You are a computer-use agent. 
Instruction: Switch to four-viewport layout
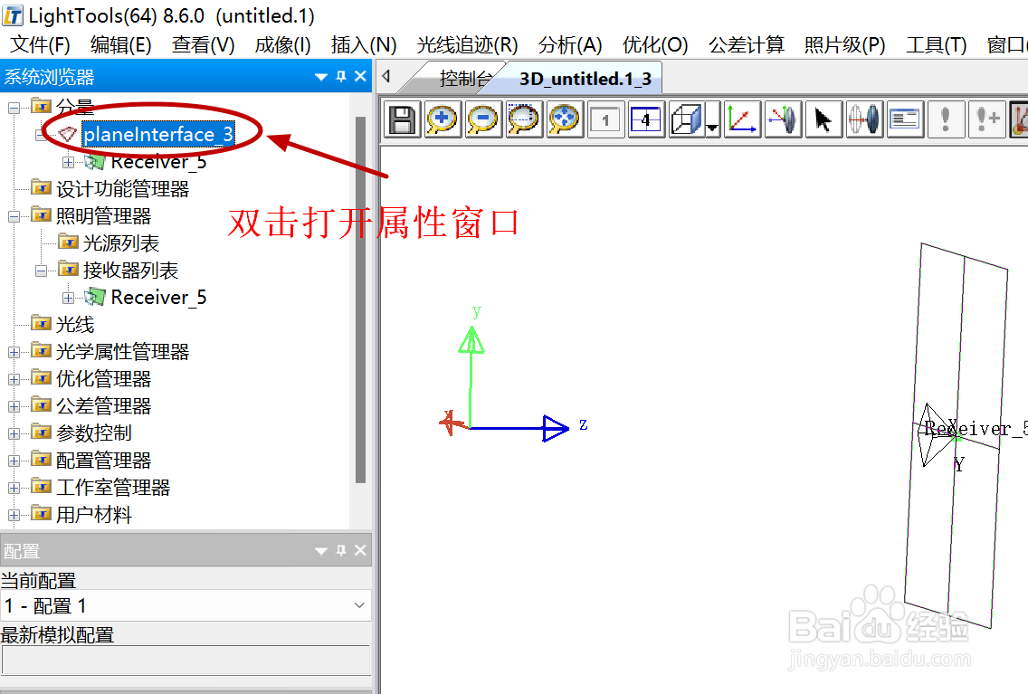coord(645,119)
